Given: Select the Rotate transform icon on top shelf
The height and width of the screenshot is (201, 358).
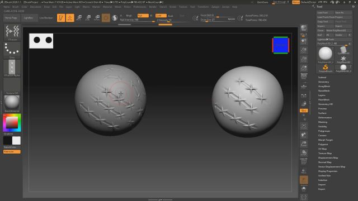Looking at the screenshot, I should tap(97, 18).
